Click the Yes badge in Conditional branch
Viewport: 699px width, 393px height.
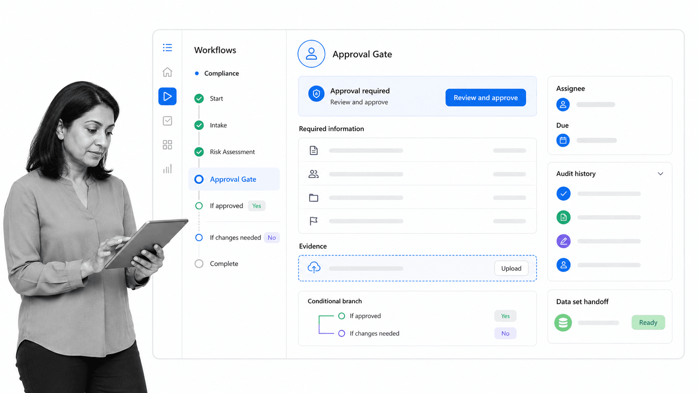click(505, 316)
